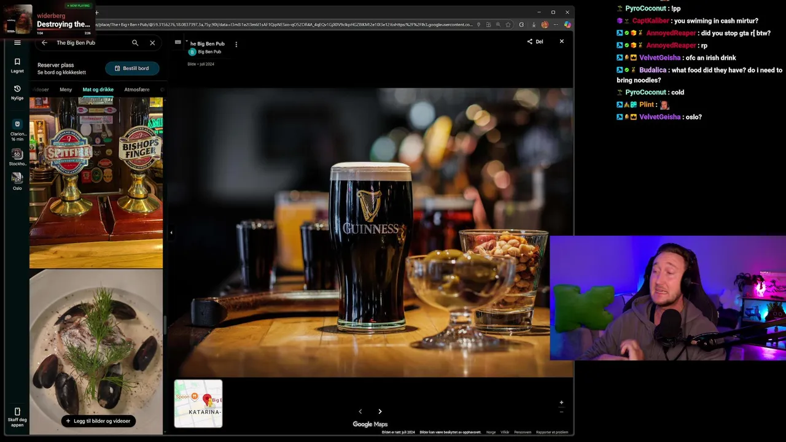Viewport: 786px width, 442px height.
Task: Open the Copilot icon in the browser
Action: [567, 25]
